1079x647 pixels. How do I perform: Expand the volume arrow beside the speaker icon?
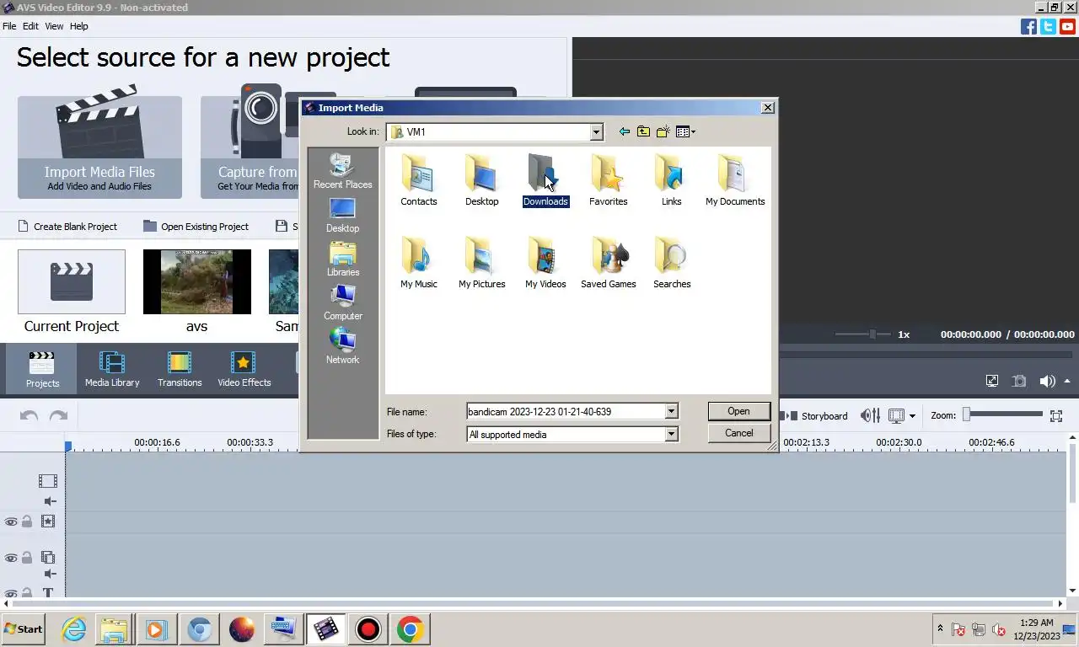click(1067, 381)
